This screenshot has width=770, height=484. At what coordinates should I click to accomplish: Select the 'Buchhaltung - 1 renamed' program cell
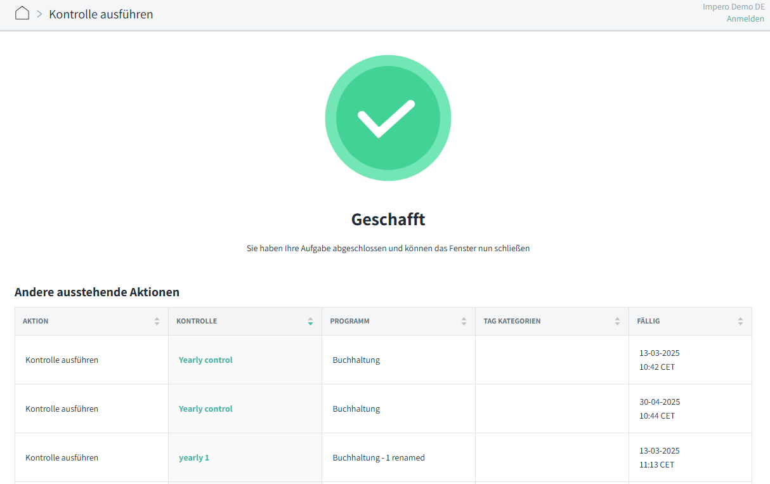[379, 457]
